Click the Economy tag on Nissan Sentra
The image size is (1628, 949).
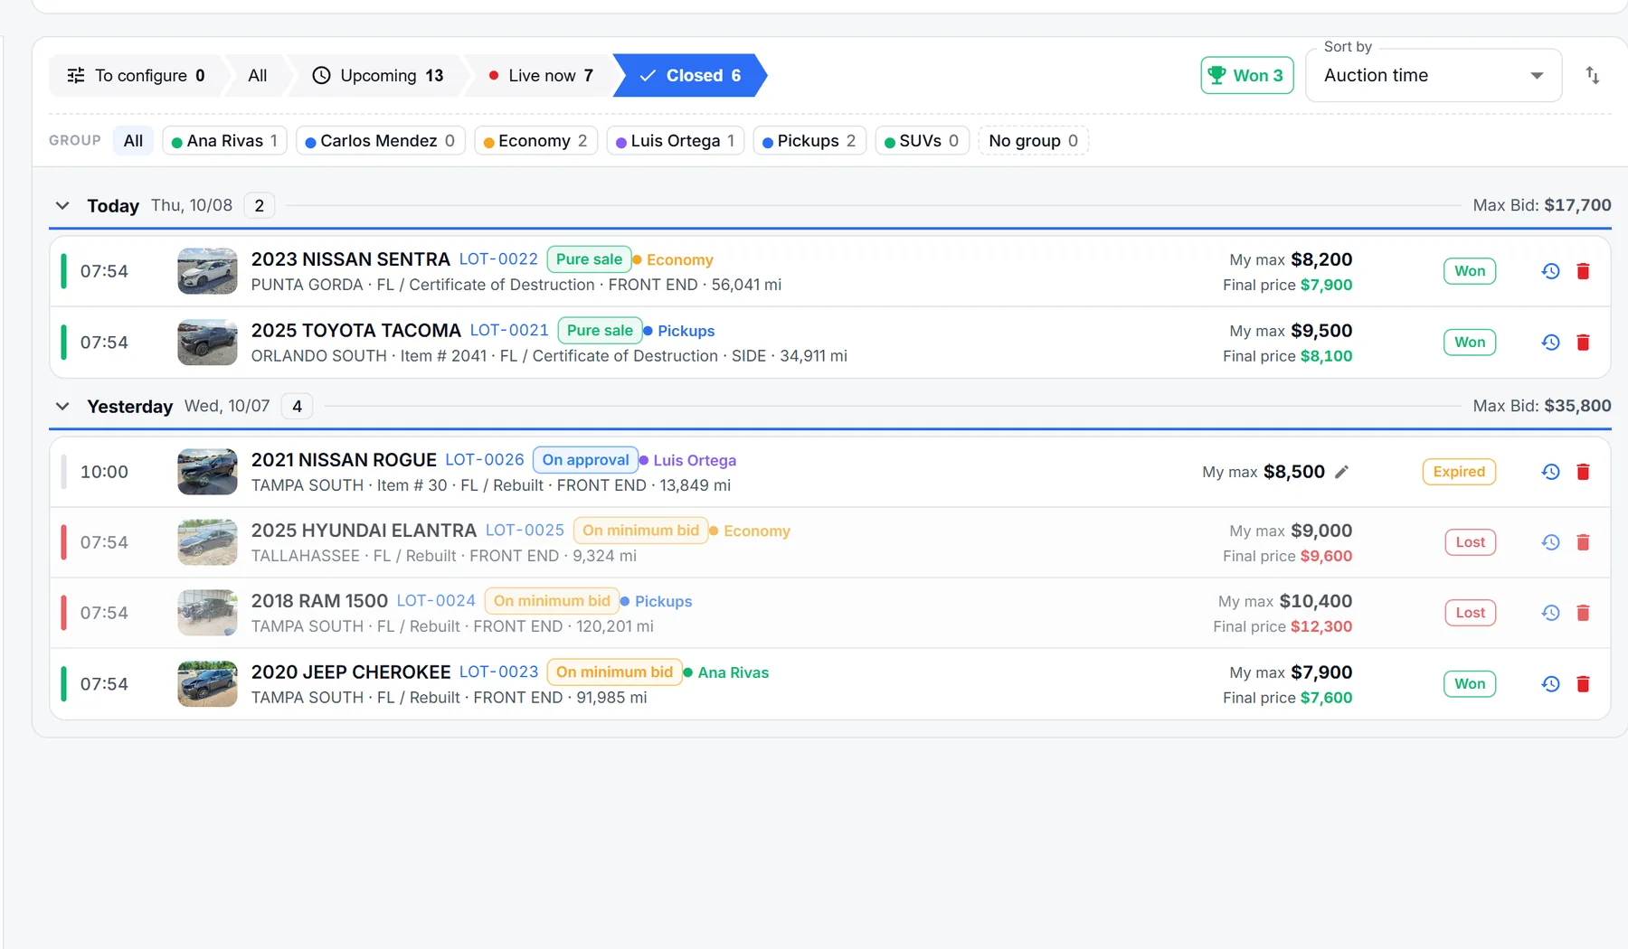(x=673, y=259)
